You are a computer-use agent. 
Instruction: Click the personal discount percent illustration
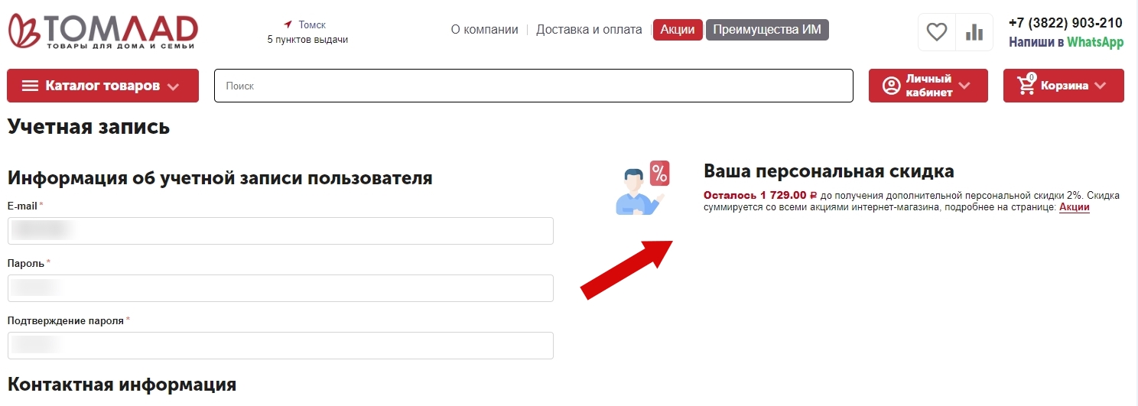coord(642,187)
